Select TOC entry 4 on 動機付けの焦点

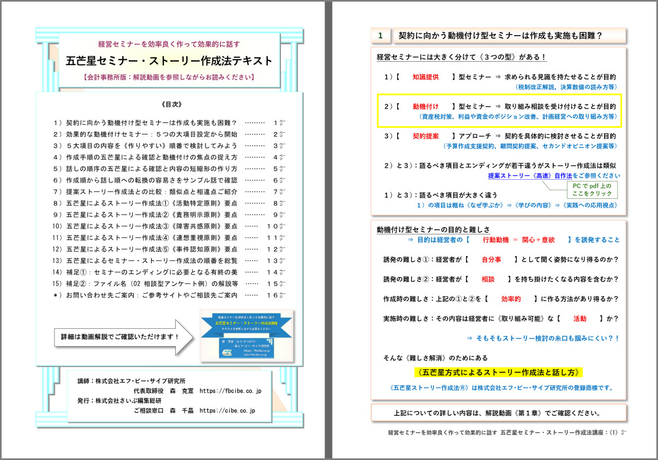[x=146, y=157]
